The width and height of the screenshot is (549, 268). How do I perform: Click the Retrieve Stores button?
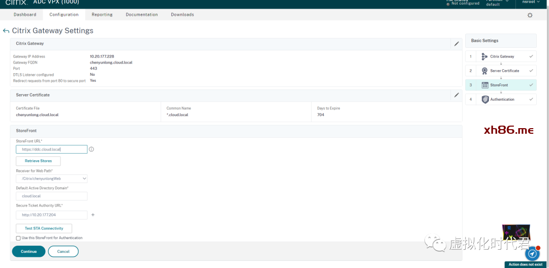(x=38, y=161)
